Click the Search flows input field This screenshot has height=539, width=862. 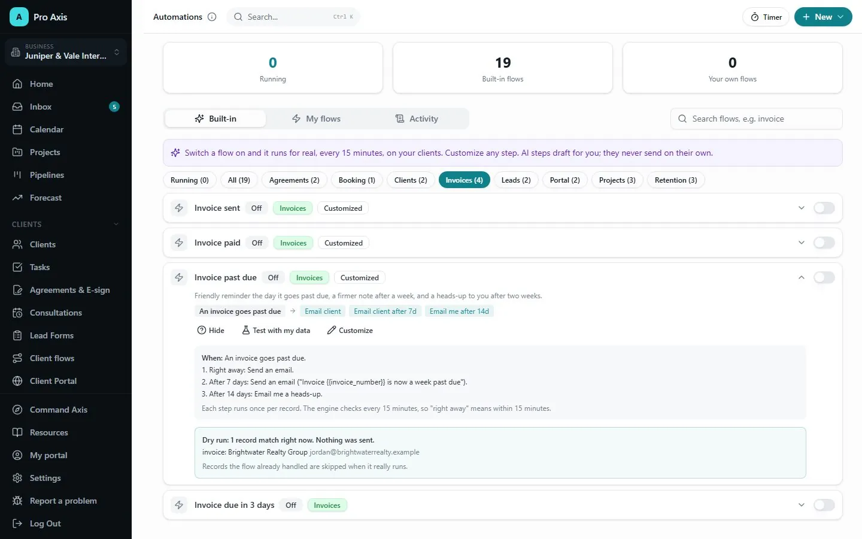pos(757,119)
